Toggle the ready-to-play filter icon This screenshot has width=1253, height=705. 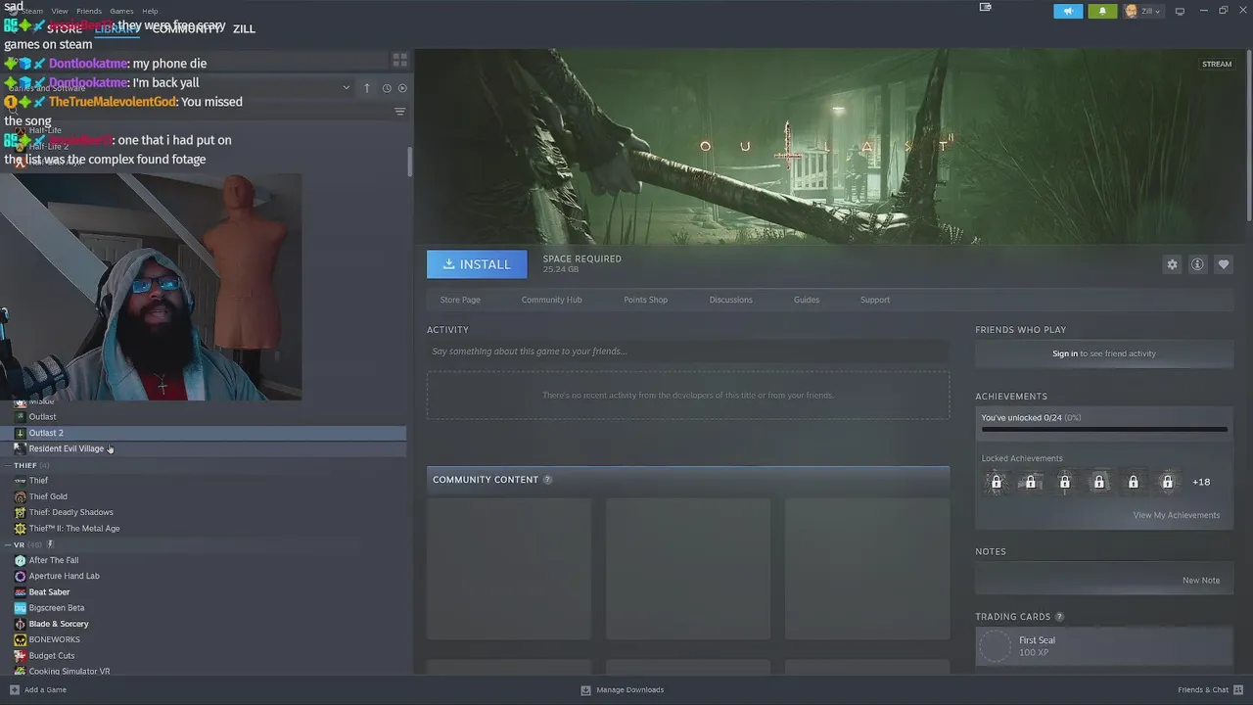pyautogui.click(x=402, y=88)
